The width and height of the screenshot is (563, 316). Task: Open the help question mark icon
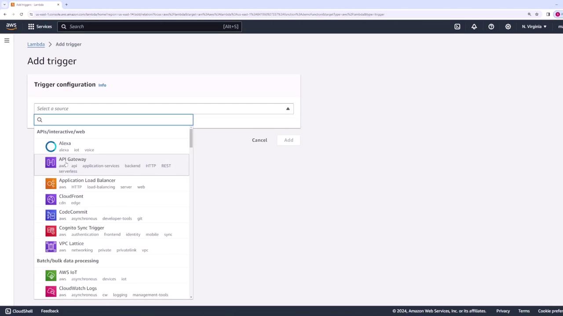[x=491, y=26]
